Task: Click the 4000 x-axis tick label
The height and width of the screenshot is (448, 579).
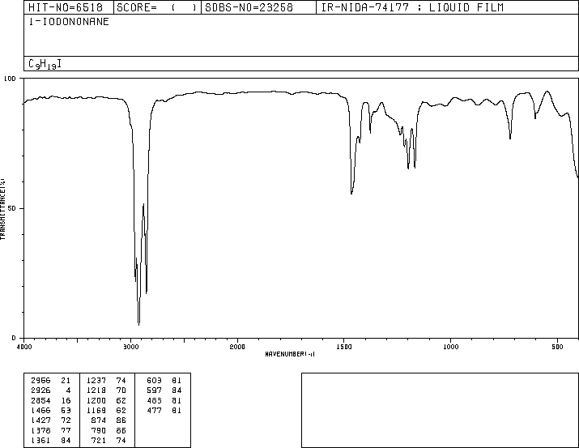Action: point(24,347)
